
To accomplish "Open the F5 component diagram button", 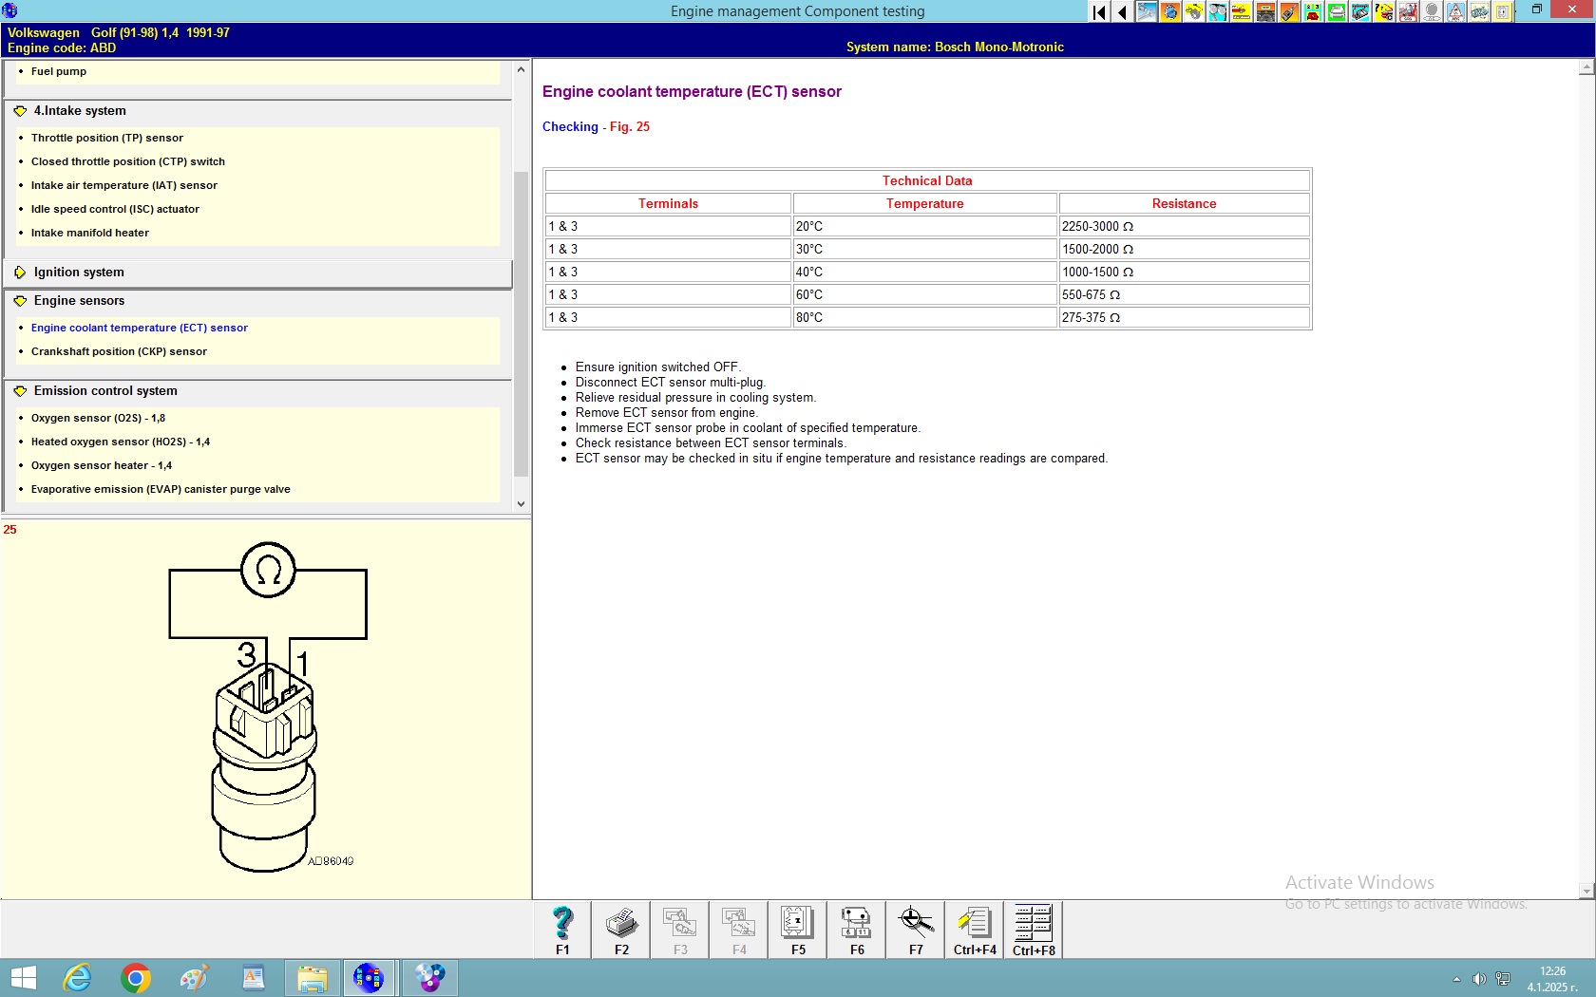I will click(x=797, y=930).
